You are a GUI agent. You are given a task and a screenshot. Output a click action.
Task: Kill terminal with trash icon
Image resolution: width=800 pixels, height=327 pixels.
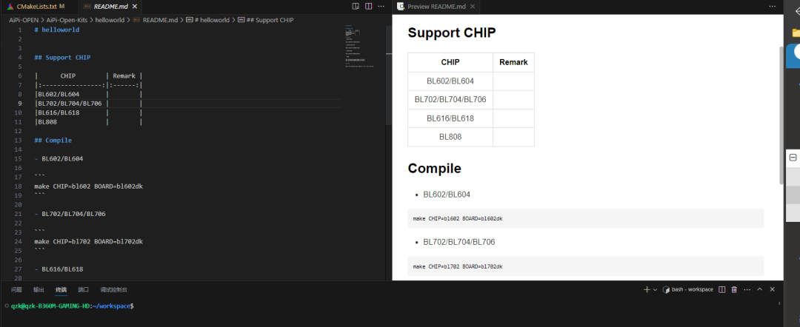[734, 289]
